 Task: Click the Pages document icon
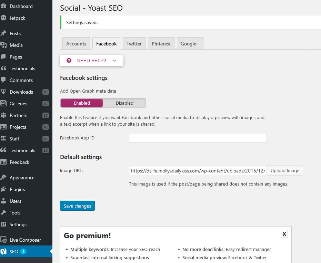3,57
